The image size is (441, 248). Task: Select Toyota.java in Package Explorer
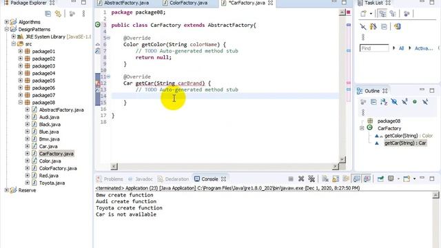click(x=52, y=183)
